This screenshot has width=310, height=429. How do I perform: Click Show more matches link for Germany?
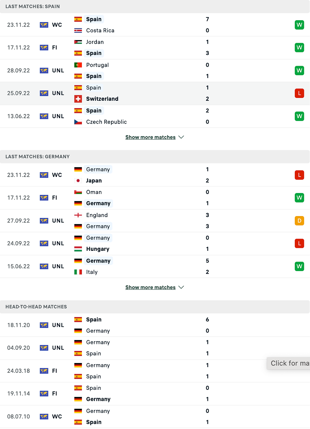(150, 287)
